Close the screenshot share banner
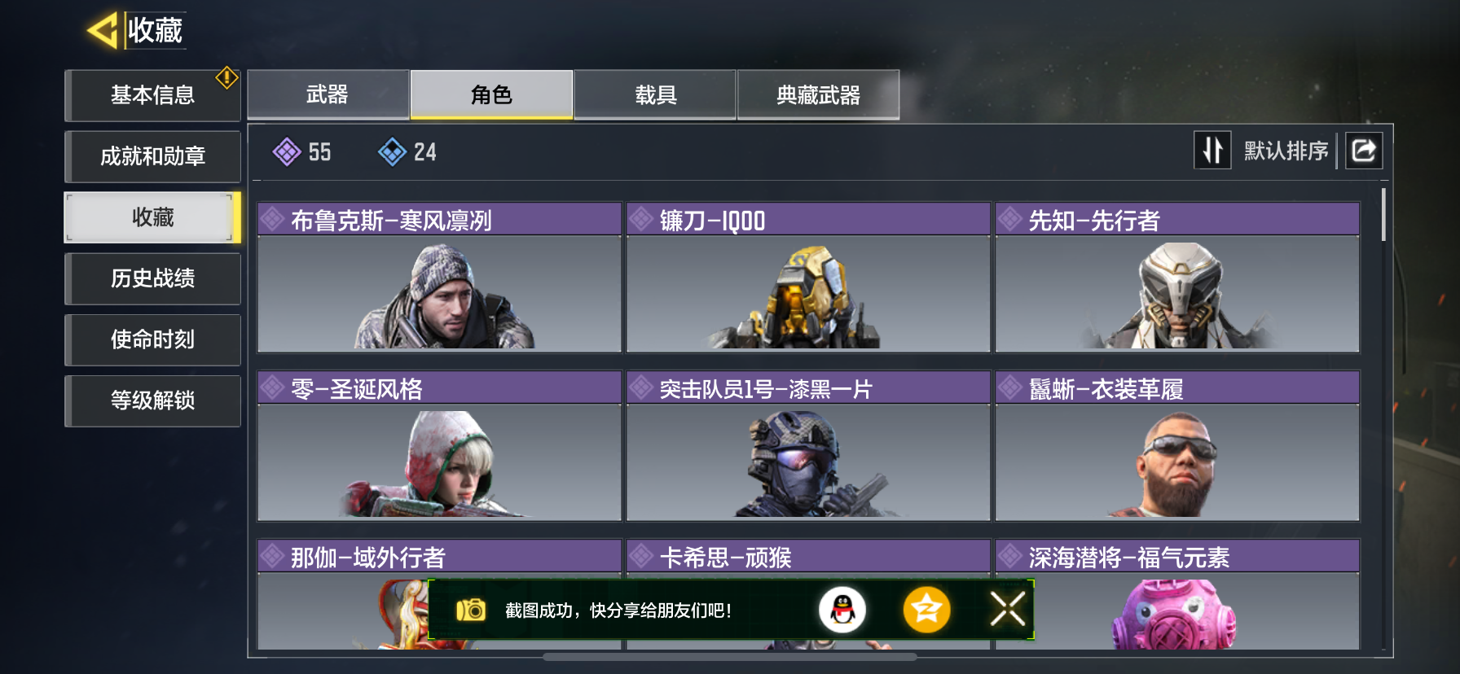The width and height of the screenshot is (1460, 674). coord(1008,609)
